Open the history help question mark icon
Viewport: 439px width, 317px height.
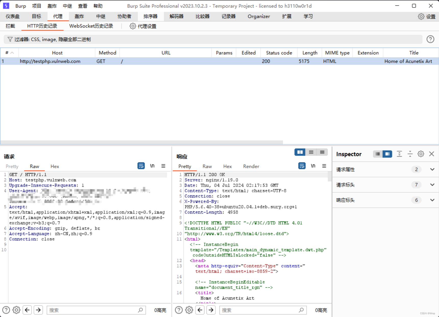(430, 39)
